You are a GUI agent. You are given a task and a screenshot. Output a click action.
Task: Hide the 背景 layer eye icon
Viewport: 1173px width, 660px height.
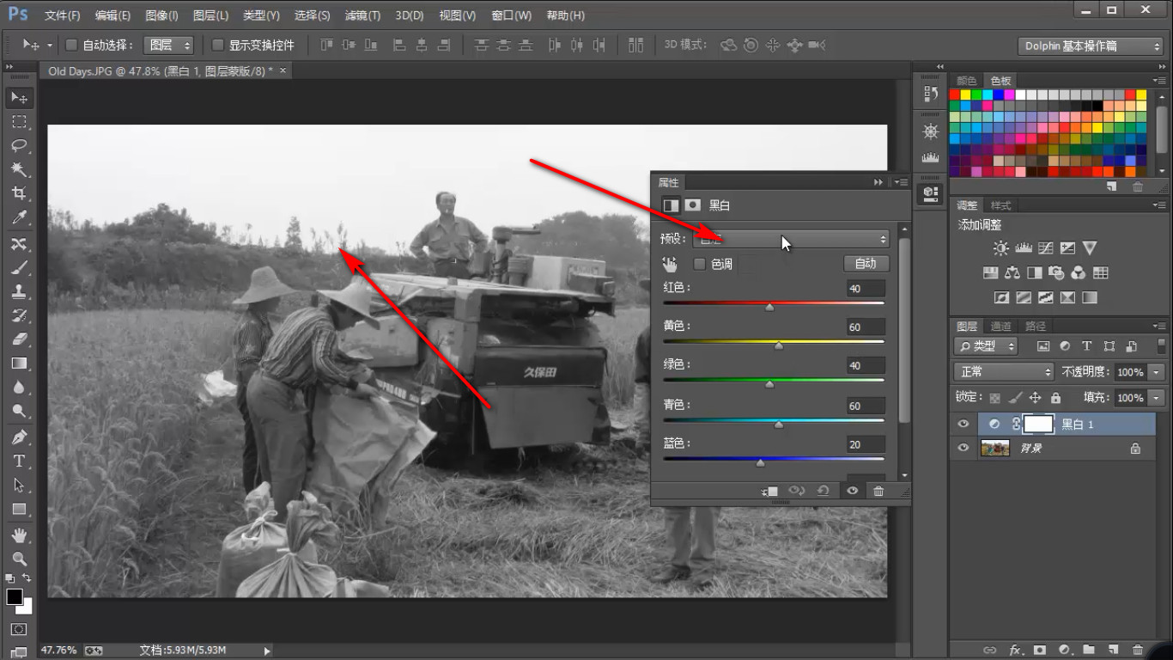click(x=963, y=448)
